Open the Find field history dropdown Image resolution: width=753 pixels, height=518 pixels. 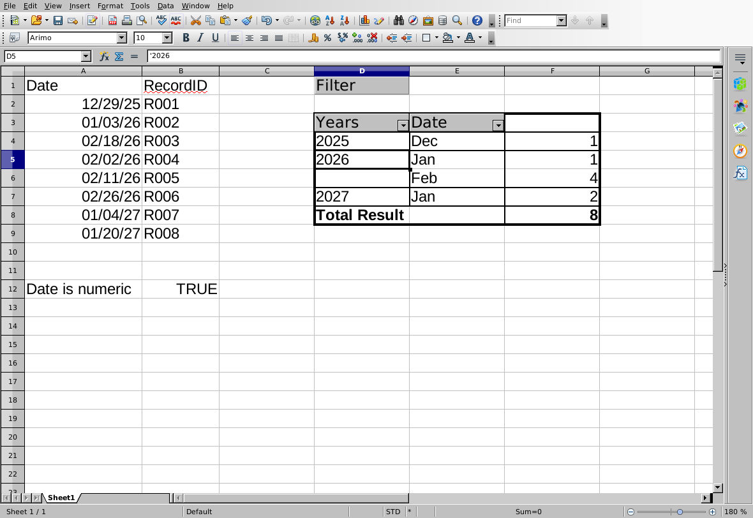(x=562, y=20)
